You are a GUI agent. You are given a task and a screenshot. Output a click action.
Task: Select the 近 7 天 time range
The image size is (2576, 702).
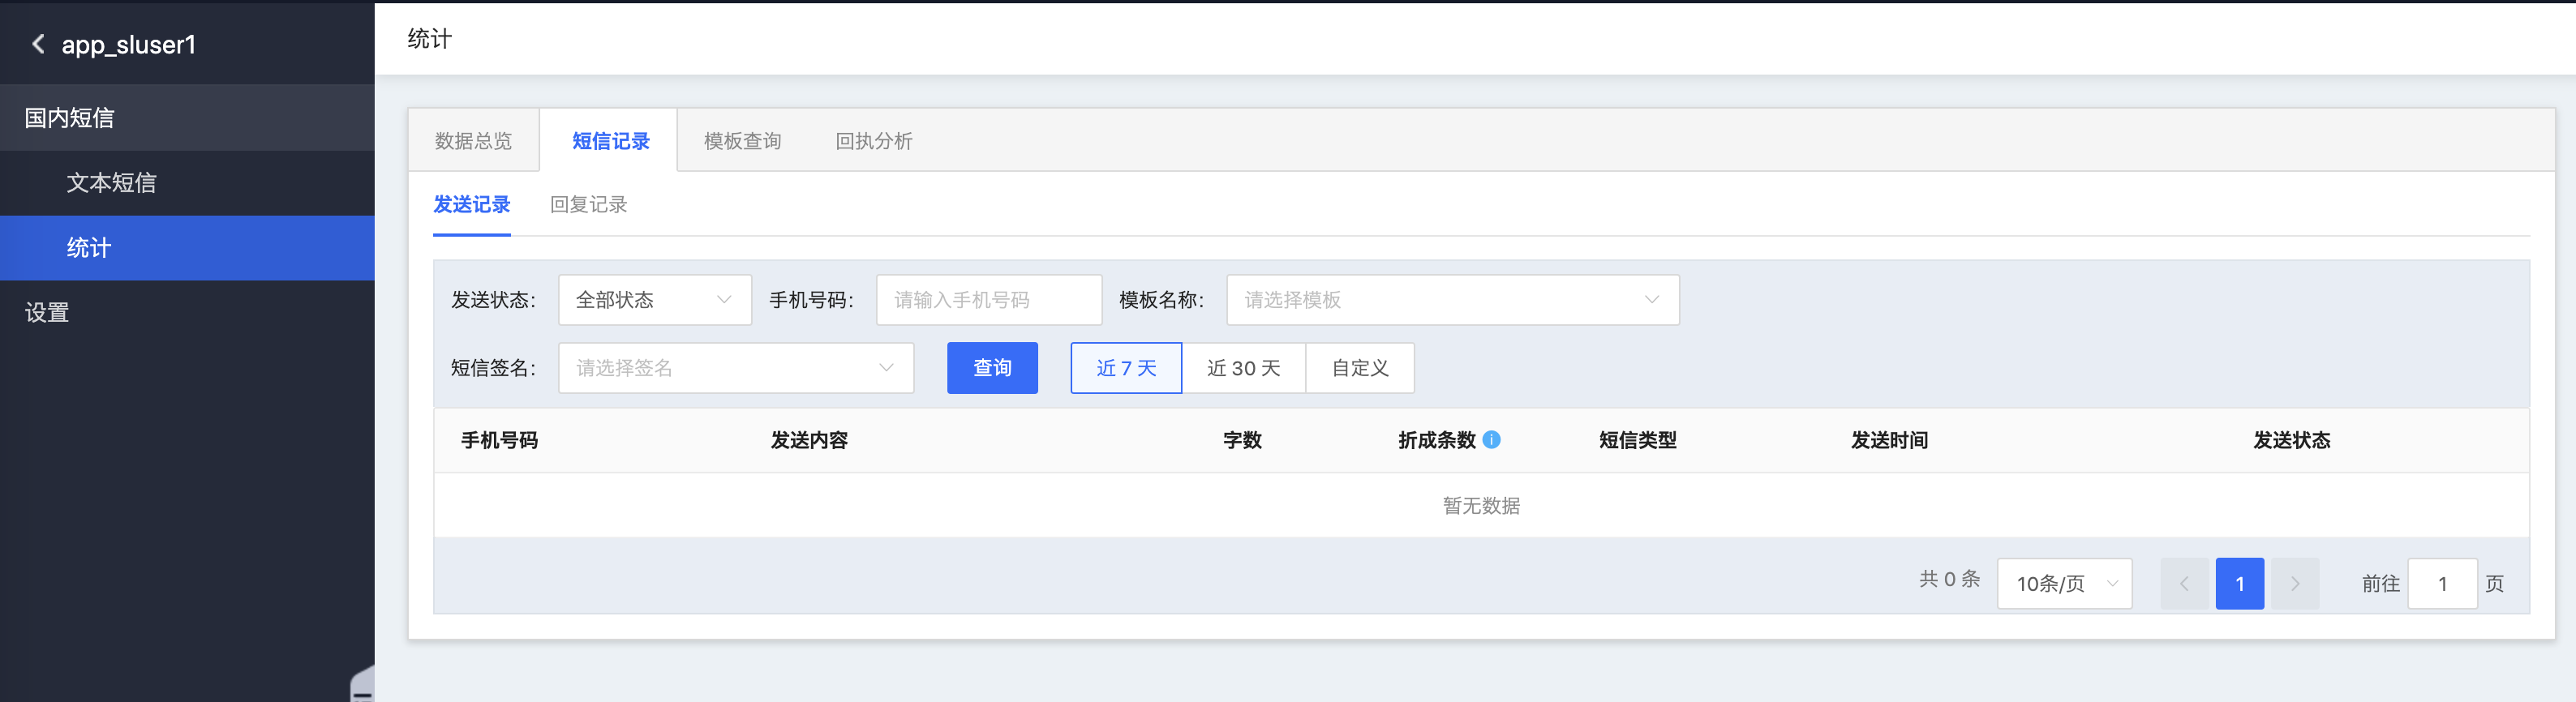tap(1126, 368)
